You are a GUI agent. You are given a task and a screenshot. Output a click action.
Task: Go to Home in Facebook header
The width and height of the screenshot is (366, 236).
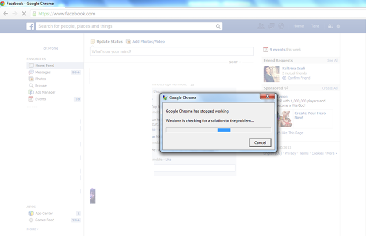point(298,26)
